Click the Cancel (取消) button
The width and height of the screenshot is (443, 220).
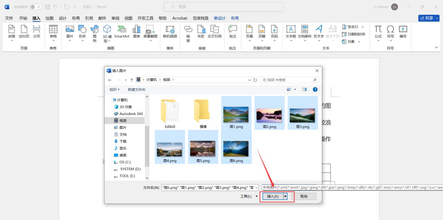coord(304,196)
